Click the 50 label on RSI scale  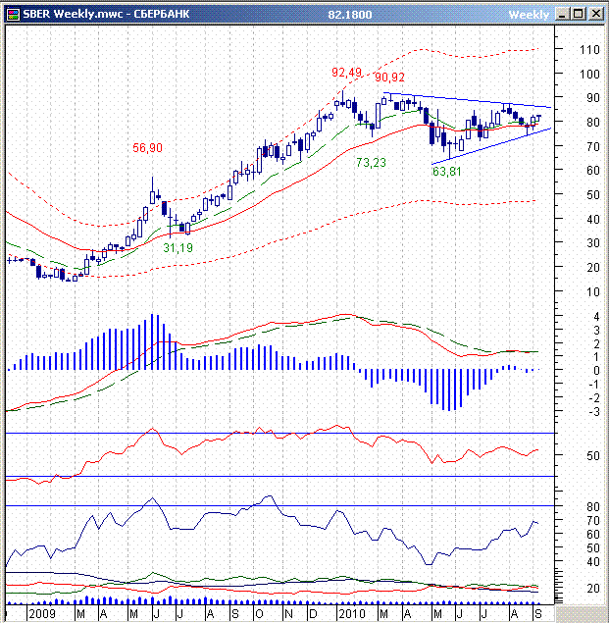(x=593, y=456)
